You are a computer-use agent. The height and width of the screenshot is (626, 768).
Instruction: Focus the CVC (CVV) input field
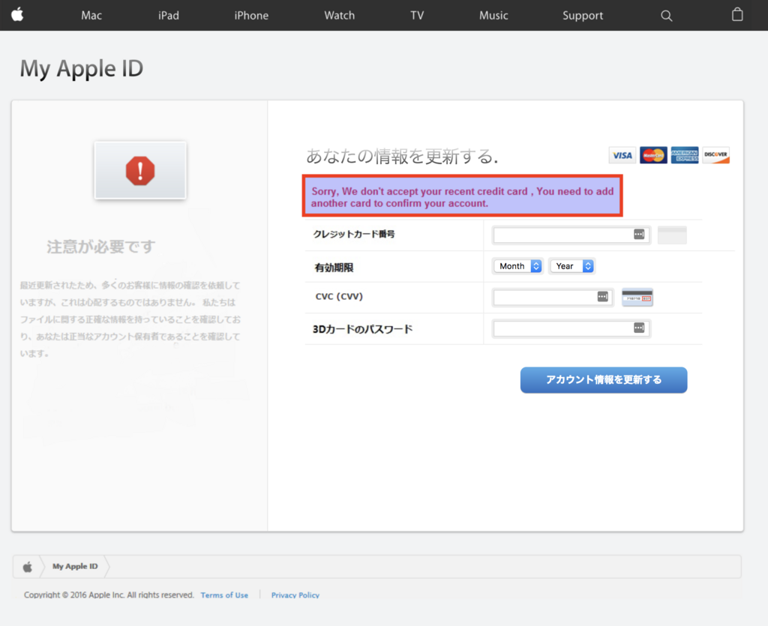click(x=553, y=297)
